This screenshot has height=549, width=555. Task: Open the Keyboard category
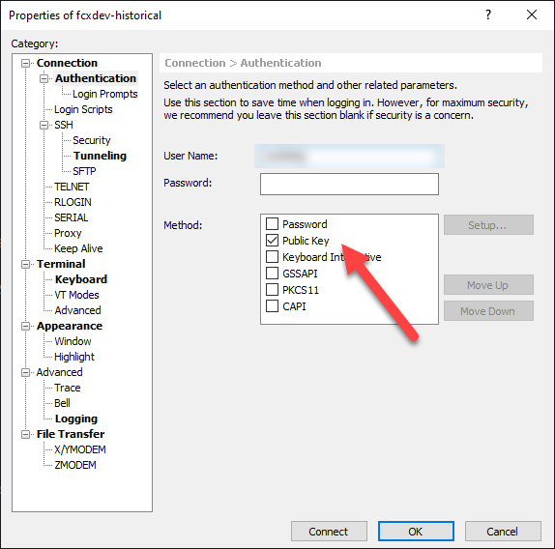click(x=81, y=279)
